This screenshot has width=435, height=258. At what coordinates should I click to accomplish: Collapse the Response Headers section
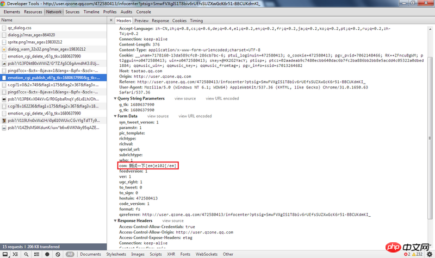point(115,221)
